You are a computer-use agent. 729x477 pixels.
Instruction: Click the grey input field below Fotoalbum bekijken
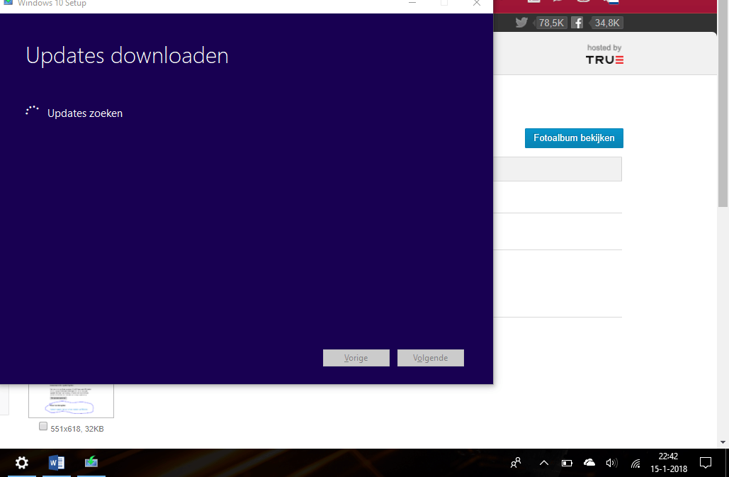(558, 169)
